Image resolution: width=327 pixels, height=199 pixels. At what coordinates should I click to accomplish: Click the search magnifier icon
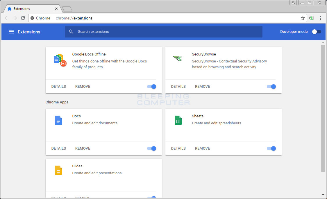pos(71,31)
